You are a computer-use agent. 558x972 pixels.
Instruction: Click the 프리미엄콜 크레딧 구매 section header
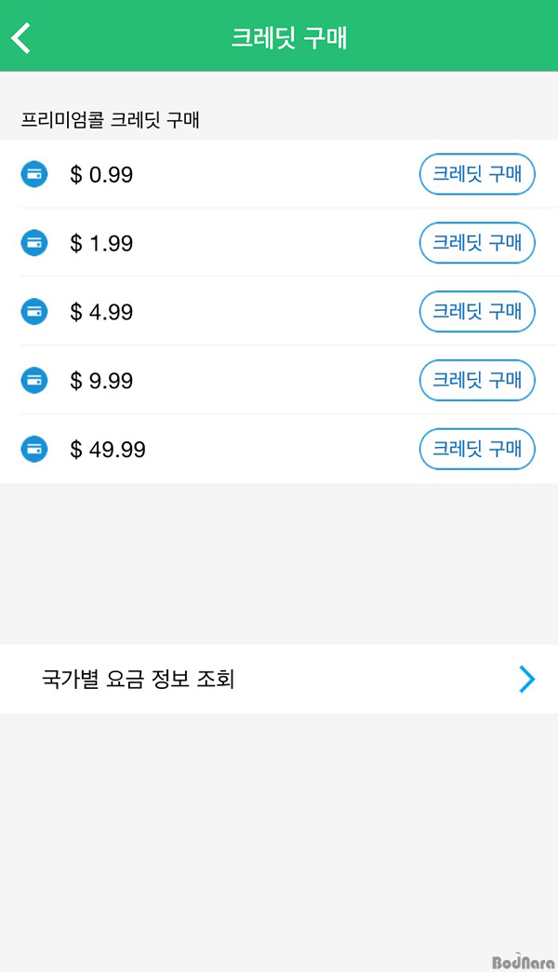click(111, 119)
